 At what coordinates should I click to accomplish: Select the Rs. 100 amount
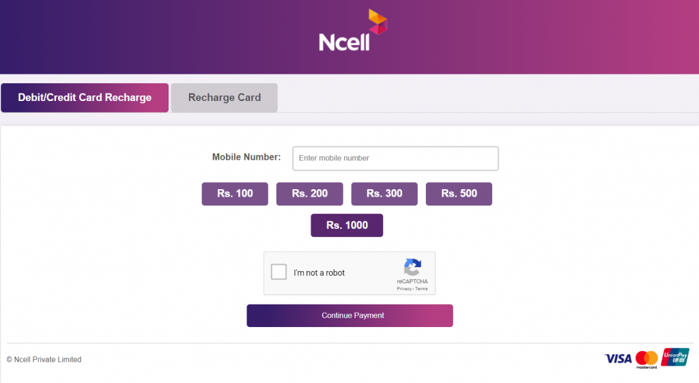(x=235, y=194)
